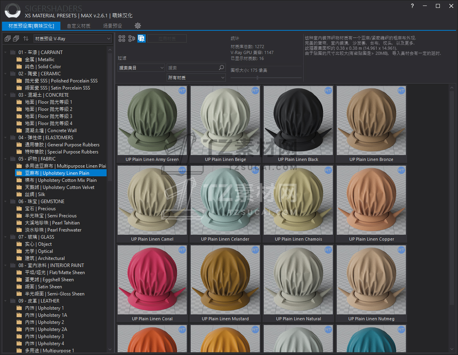Image resolution: width=458 pixels, height=355 pixels.
Task: Click the disabled 应用材质 button
Action: pos(167,39)
